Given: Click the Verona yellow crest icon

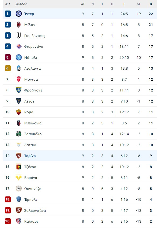Looking at the screenshot, I should point(19,178).
